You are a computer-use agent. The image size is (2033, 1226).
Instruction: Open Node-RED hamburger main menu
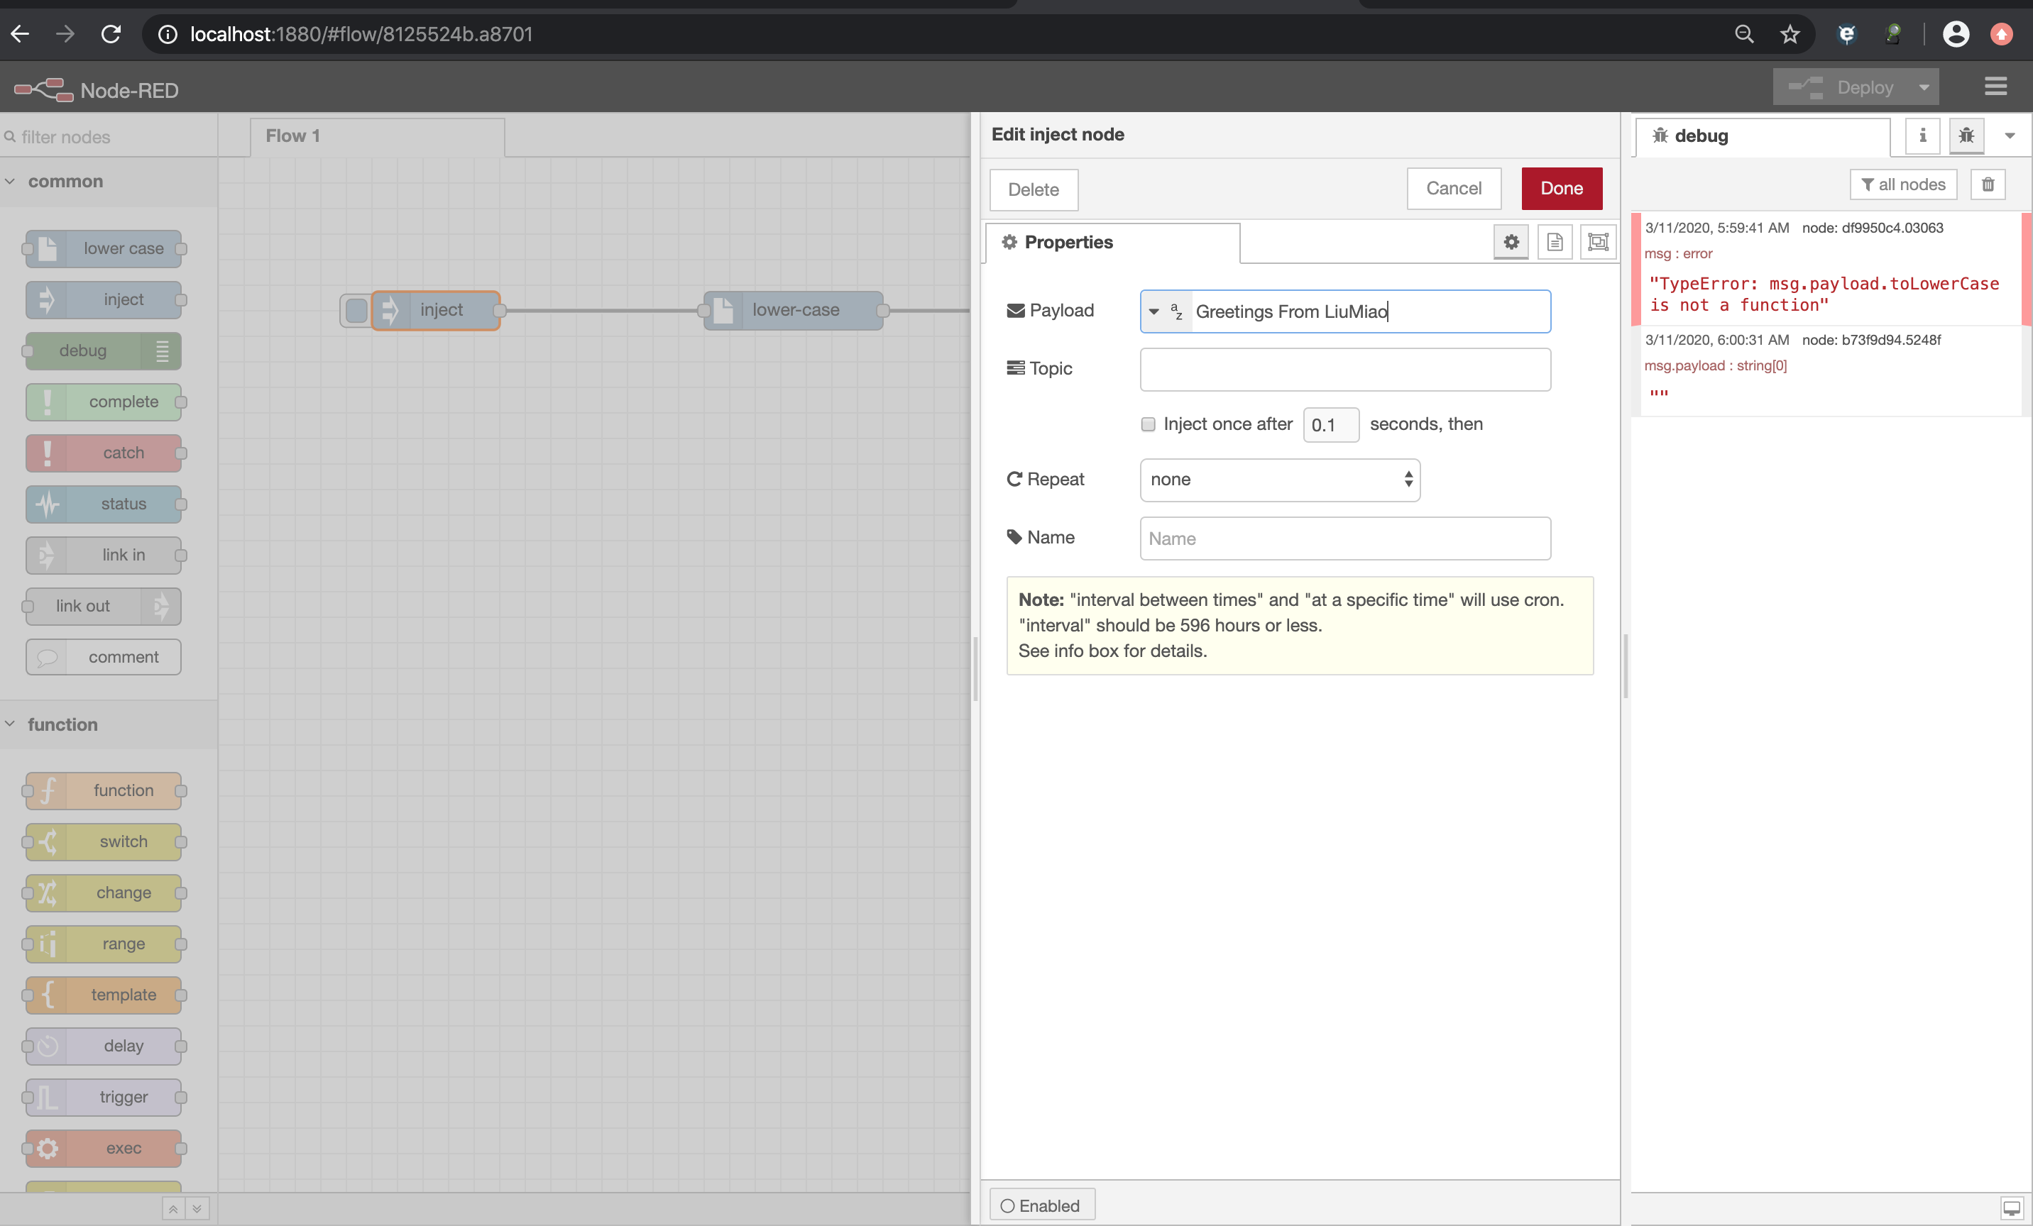pyautogui.click(x=1995, y=87)
